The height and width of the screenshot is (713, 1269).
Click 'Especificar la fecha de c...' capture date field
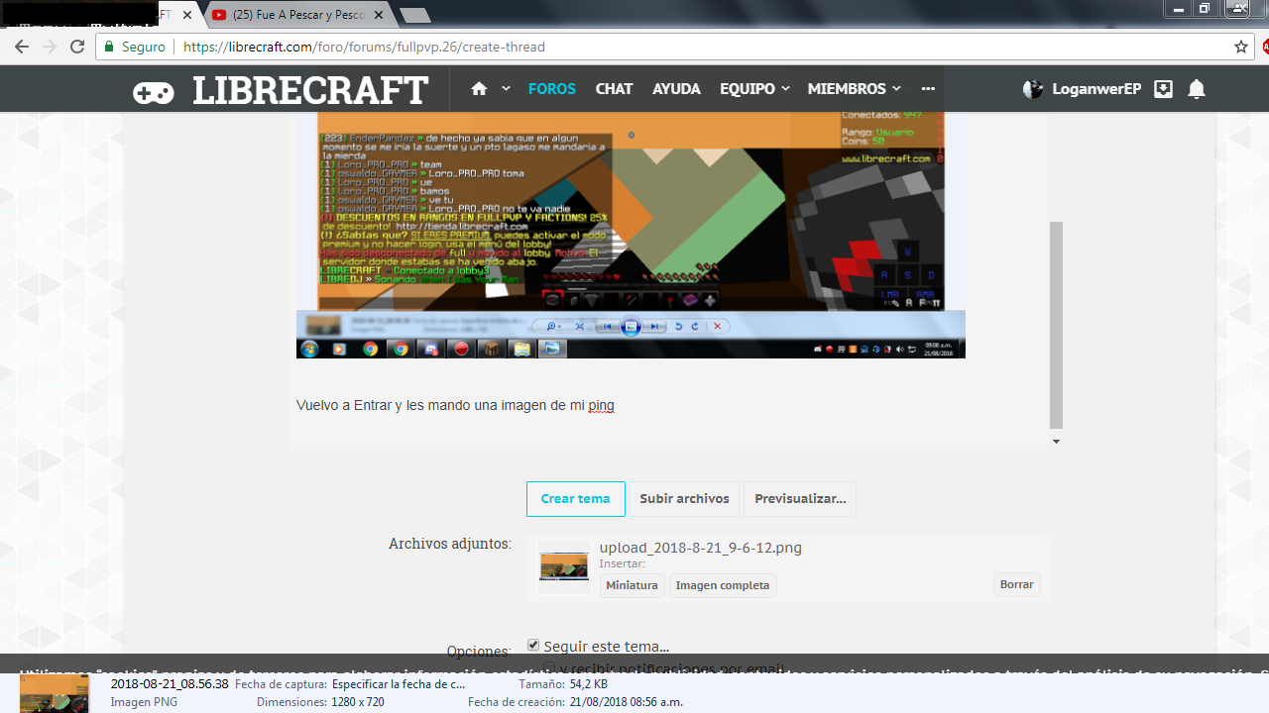point(399,684)
